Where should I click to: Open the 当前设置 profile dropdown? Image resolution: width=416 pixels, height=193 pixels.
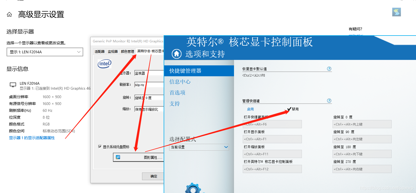click(199, 147)
